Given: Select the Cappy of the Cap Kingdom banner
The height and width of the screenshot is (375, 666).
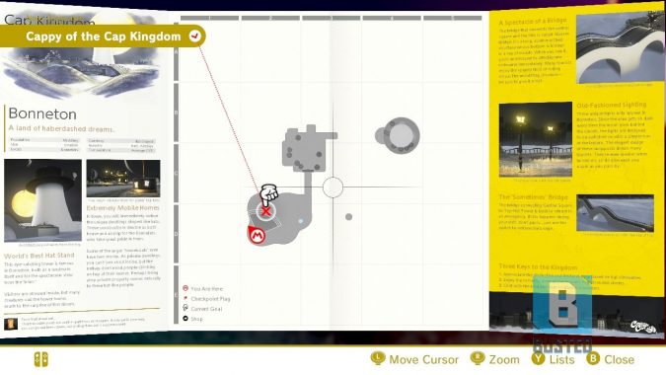Looking at the screenshot, I should 103,37.
